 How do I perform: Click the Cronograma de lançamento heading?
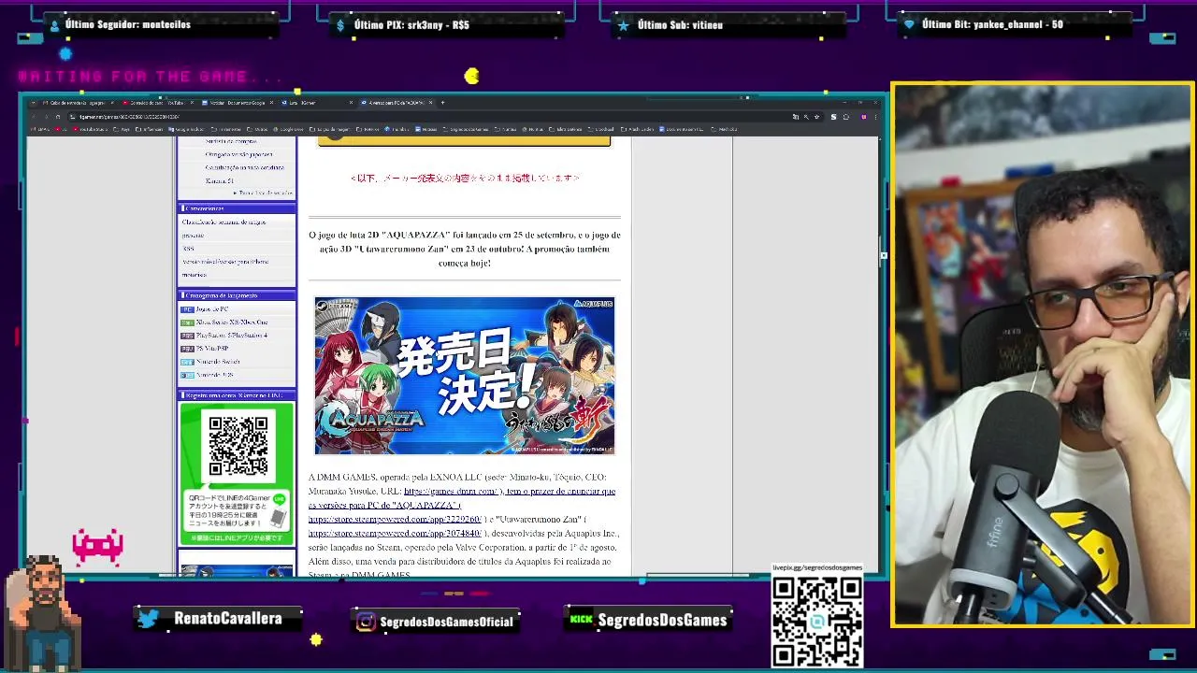pos(237,295)
